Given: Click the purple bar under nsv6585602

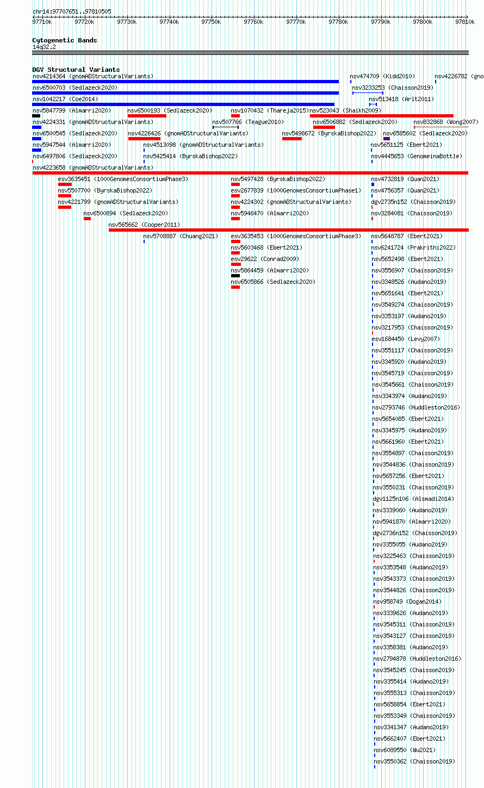Looking at the screenshot, I should point(387,139).
